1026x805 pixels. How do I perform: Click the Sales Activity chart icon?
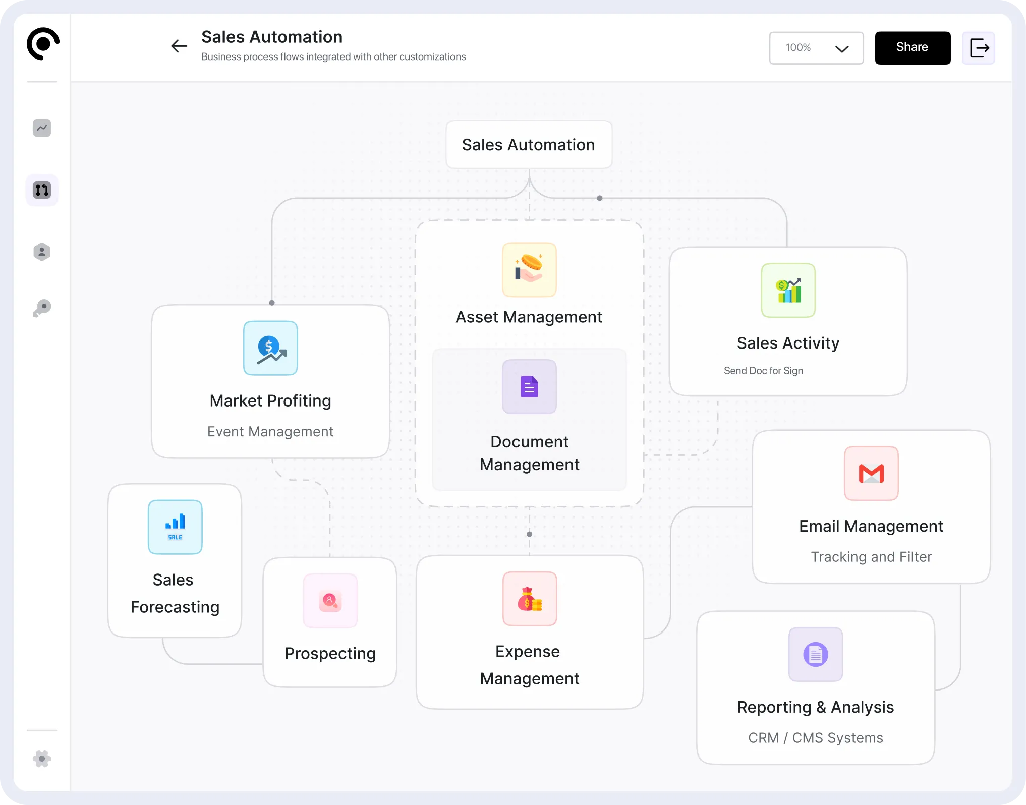(x=788, y=291)
